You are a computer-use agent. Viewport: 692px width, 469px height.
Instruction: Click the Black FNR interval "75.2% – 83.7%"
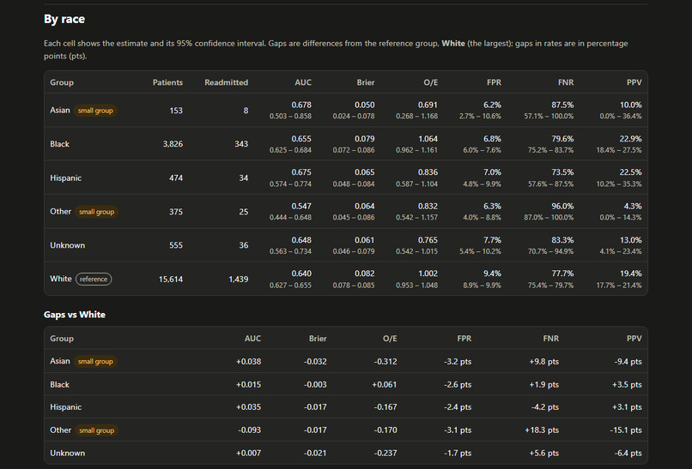click(551, 150)
